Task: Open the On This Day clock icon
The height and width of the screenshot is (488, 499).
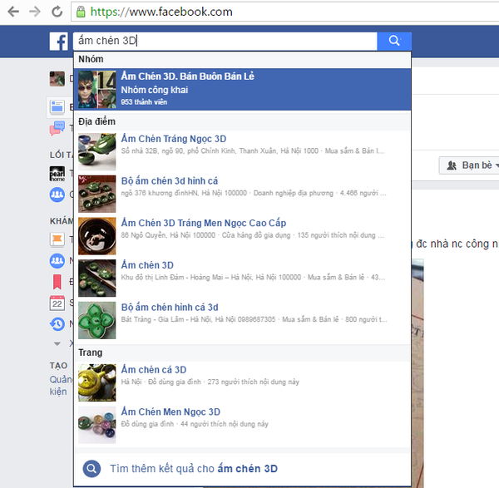Action: [57, 324]
